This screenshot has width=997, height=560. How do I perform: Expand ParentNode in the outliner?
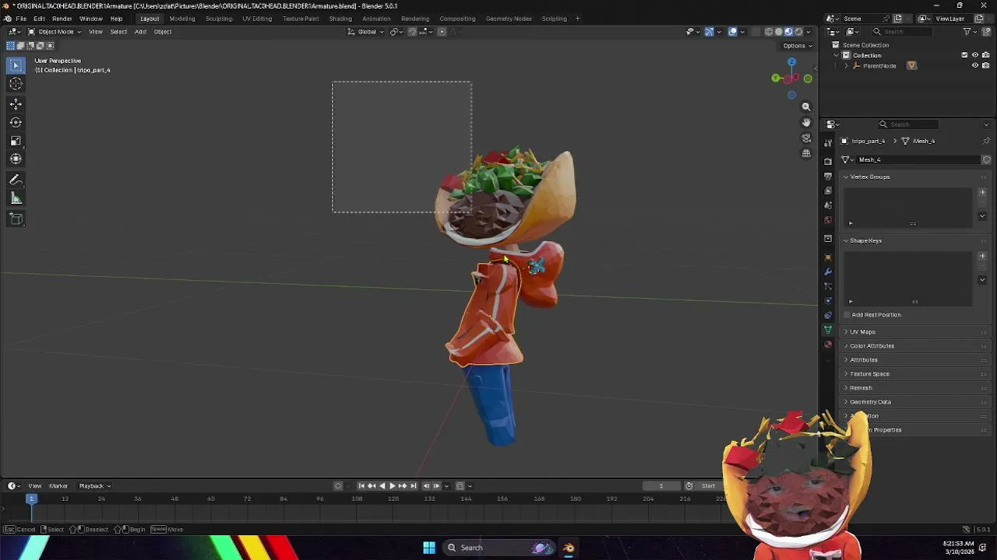pyautogui.click(x=847, y=65)
